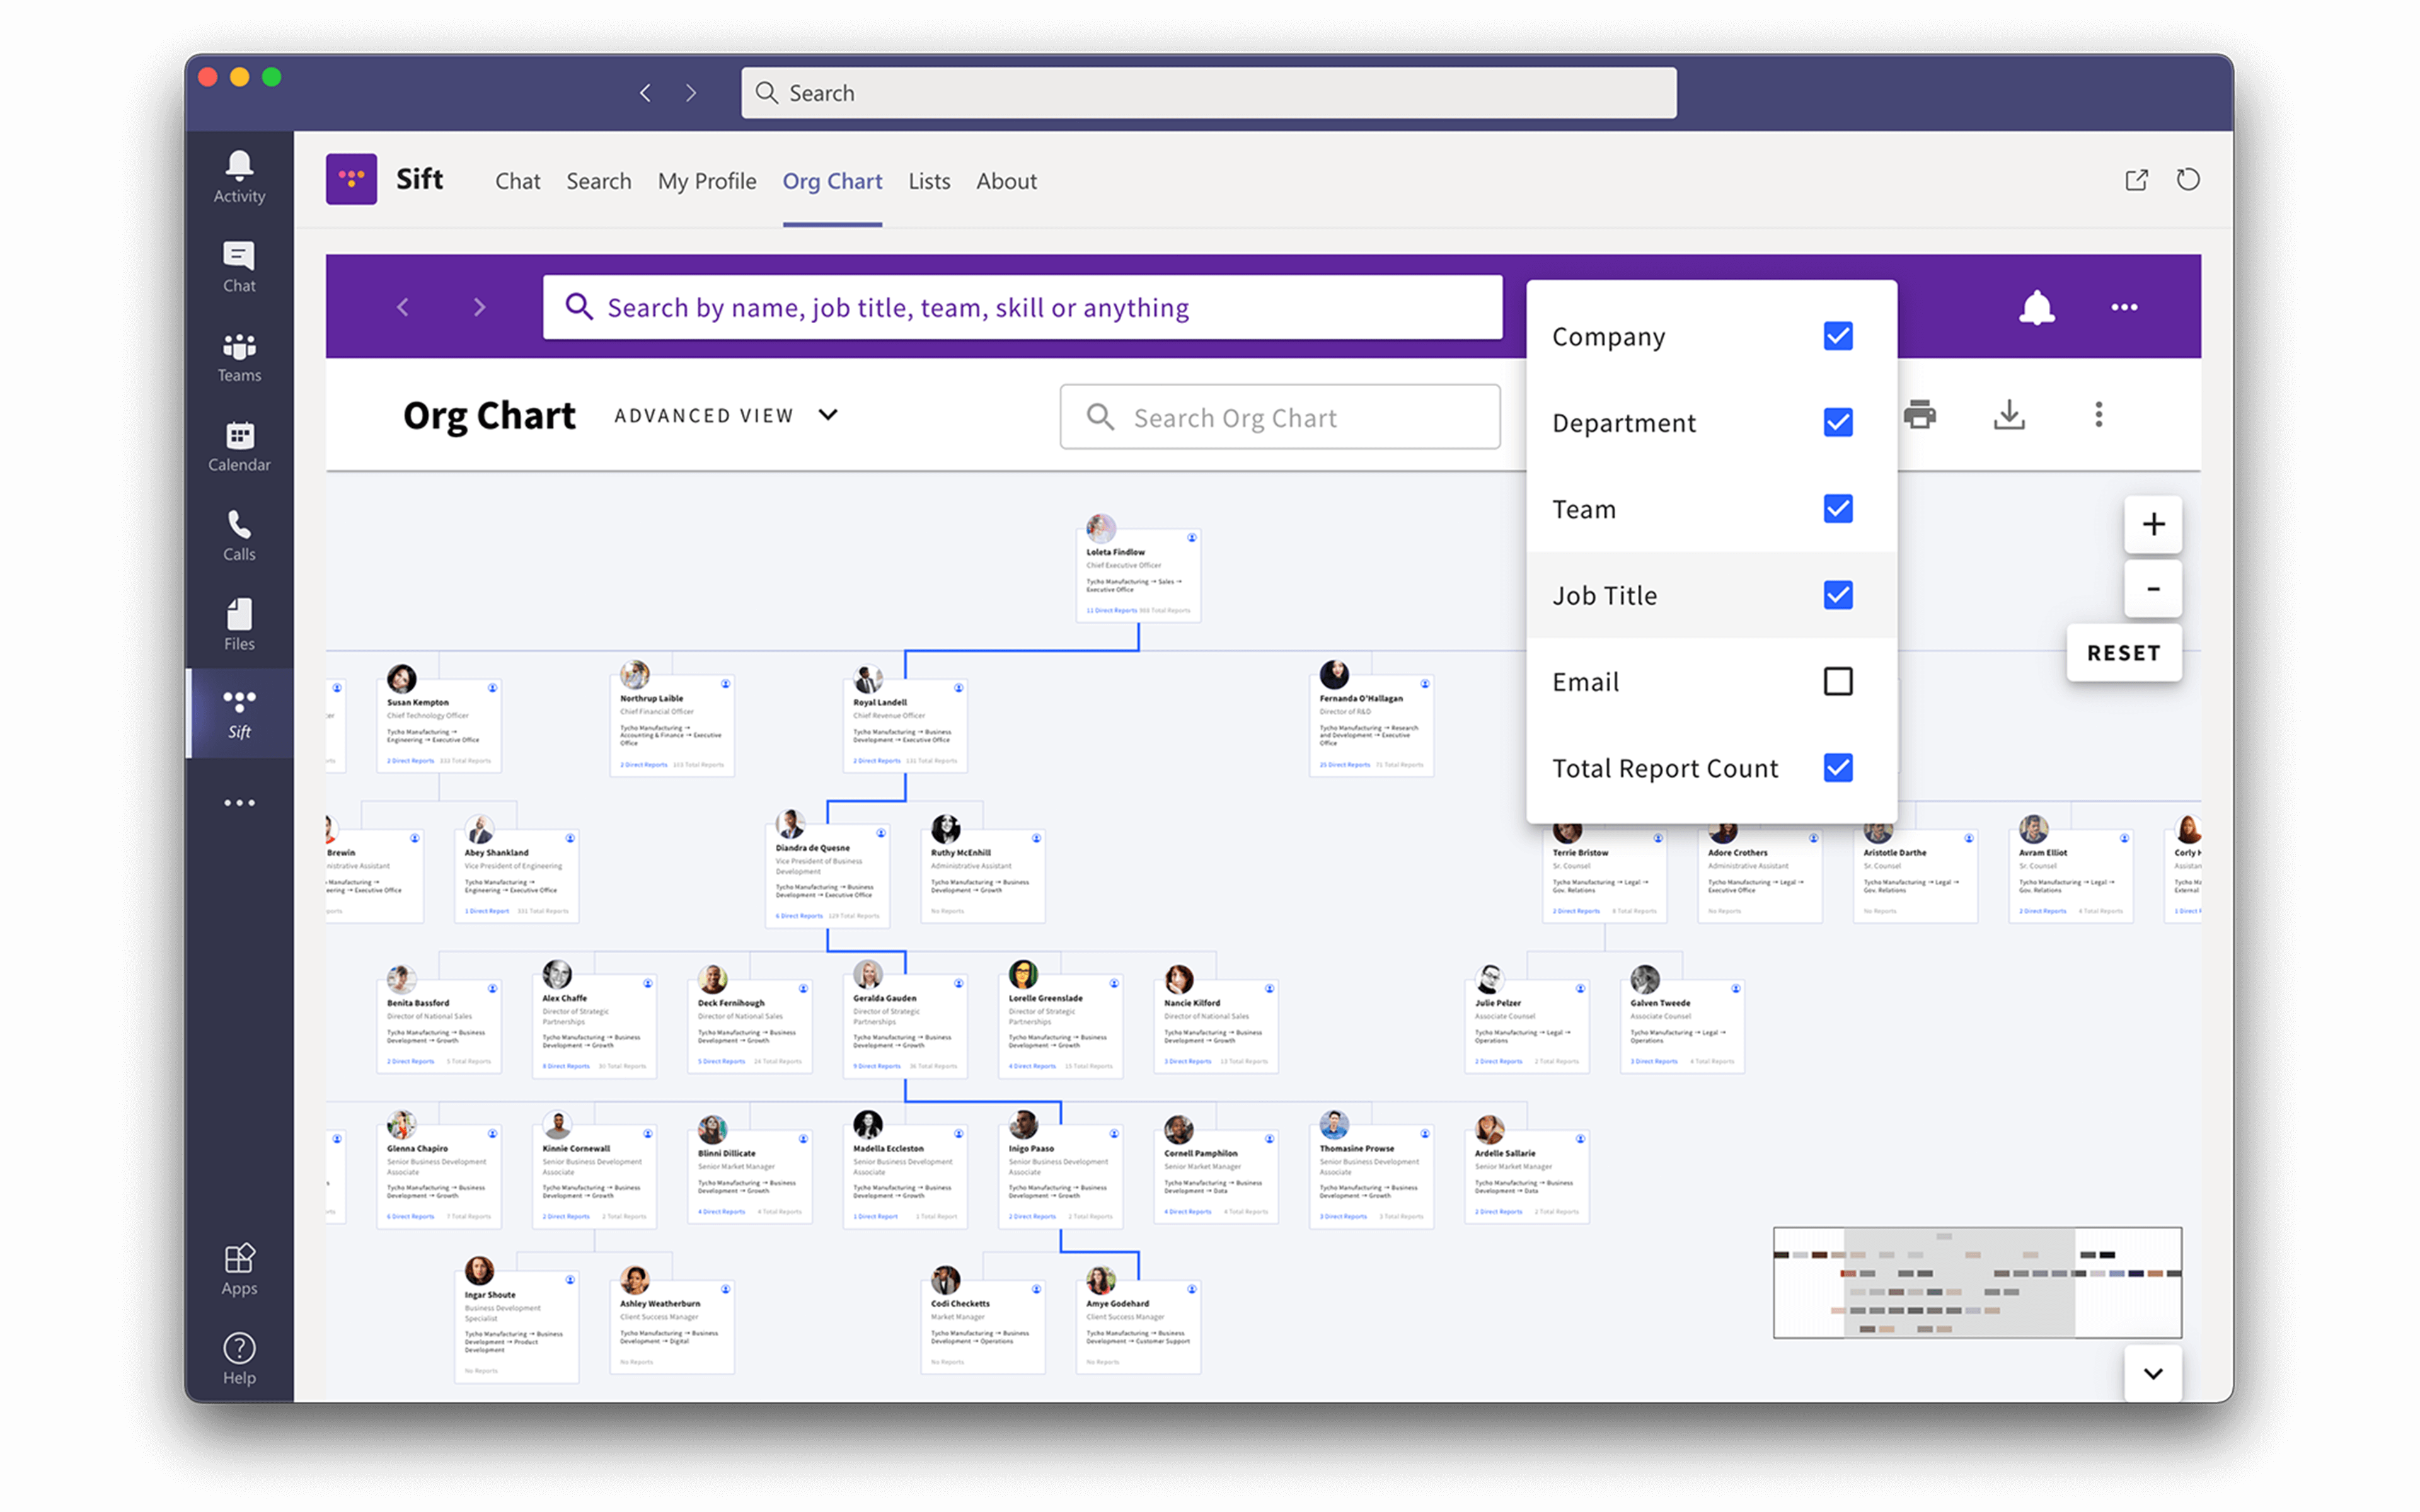The height and width of the screenshot is (1512, 2420).
Task: Zoom in using the plus button
Action: [x=2154, y=524]
